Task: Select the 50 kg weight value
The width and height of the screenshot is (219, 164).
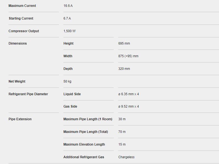Action: (67, 81)
